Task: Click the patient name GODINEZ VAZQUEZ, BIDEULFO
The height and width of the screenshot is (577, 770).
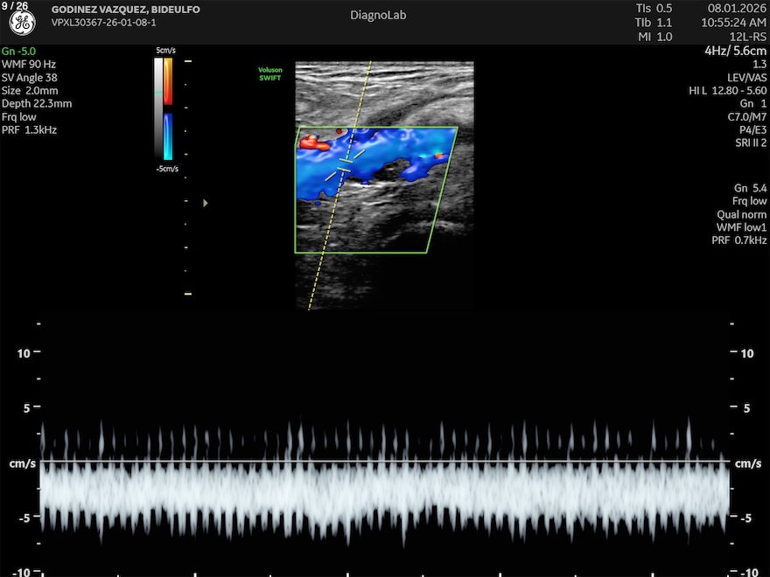Action: (125, 10)
